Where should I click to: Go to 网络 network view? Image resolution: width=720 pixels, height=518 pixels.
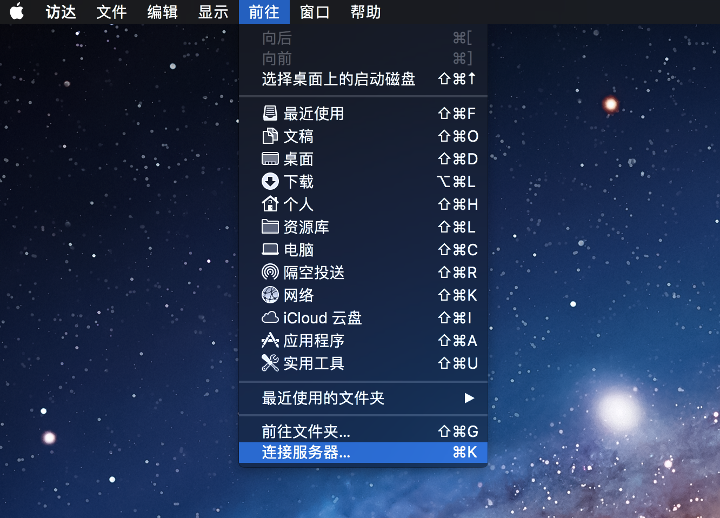click(363, 295)
